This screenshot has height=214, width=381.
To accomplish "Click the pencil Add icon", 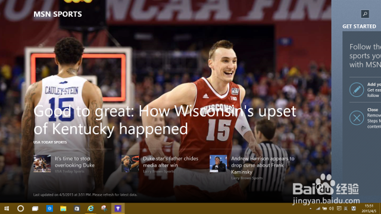I will [357, 90].
